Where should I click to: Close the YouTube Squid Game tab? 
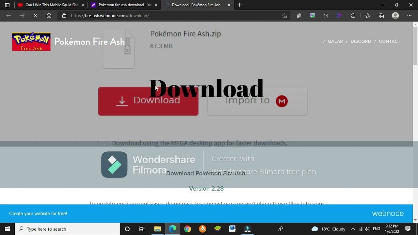83,5
